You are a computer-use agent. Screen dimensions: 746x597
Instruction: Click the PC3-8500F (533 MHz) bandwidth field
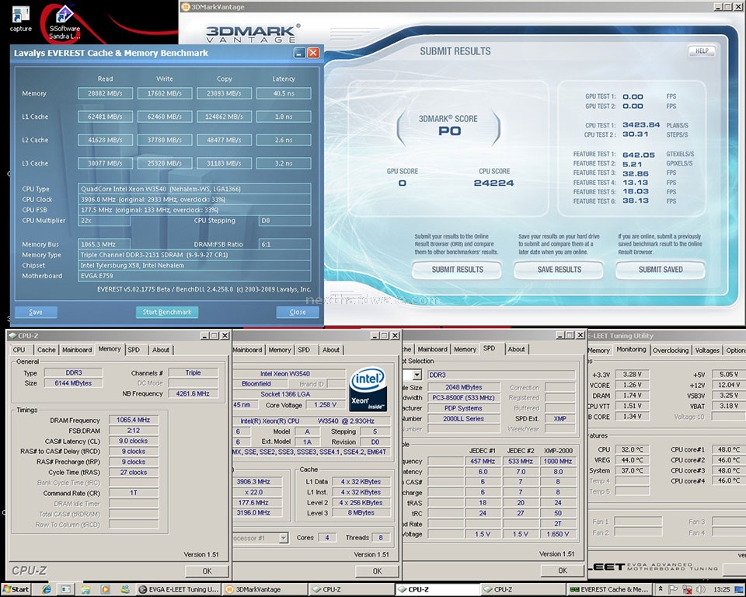click(x=463, y=398)
